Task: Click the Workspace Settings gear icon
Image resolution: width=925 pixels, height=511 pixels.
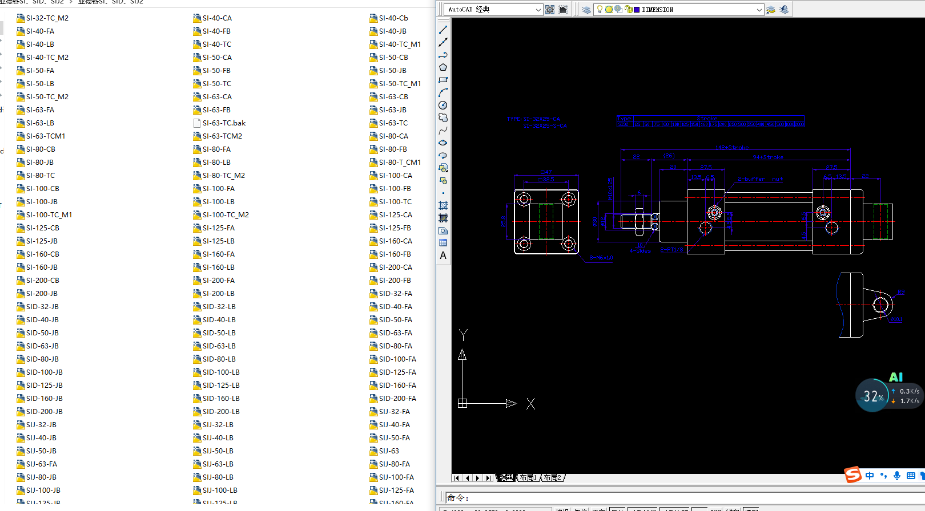Action: tap(550, 10)
